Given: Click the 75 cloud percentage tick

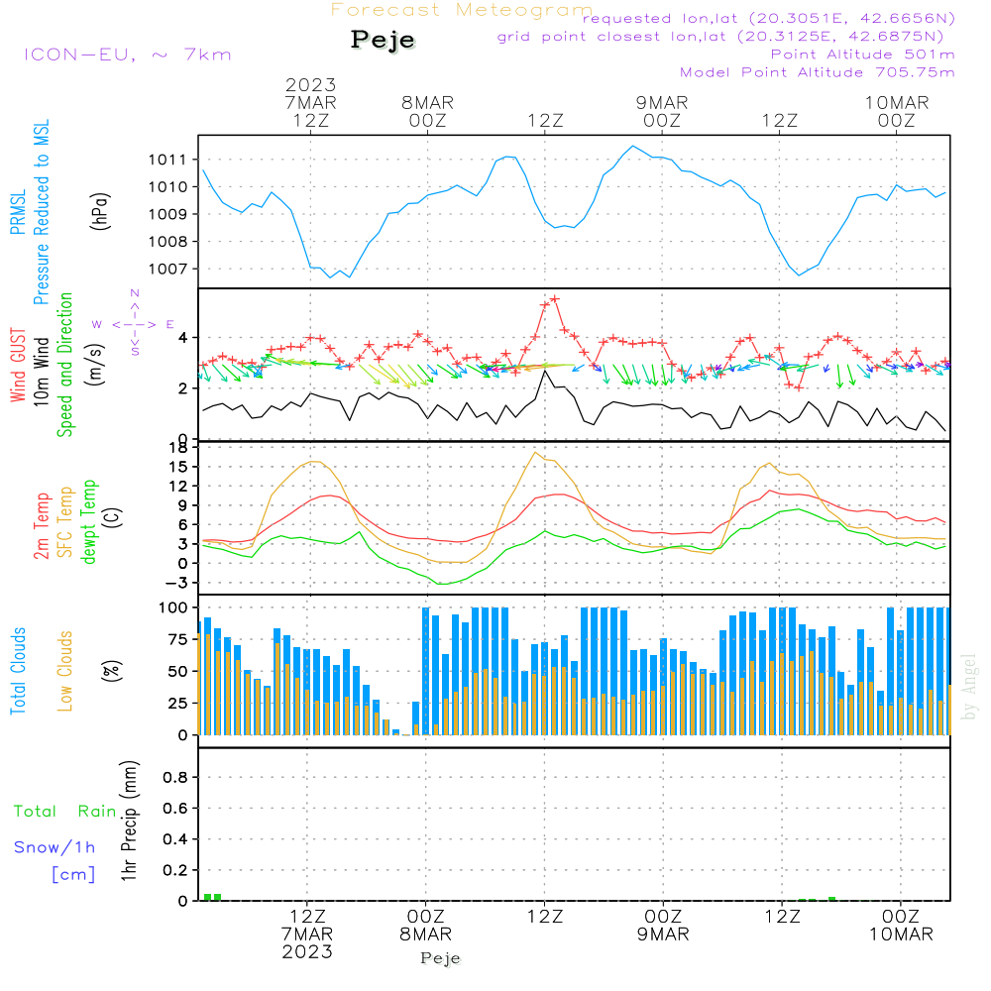Looking at the screenshot, I should click(x=177, y=639).
